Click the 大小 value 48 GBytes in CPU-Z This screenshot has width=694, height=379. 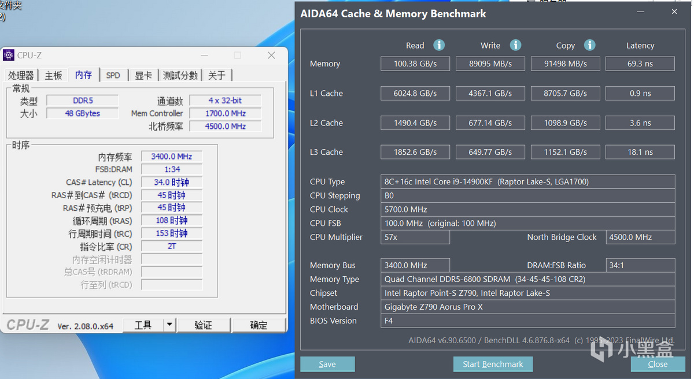point(82,113)
